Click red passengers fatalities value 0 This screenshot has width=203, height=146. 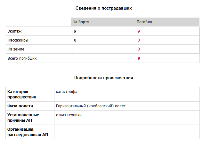[x=139, y=40]
